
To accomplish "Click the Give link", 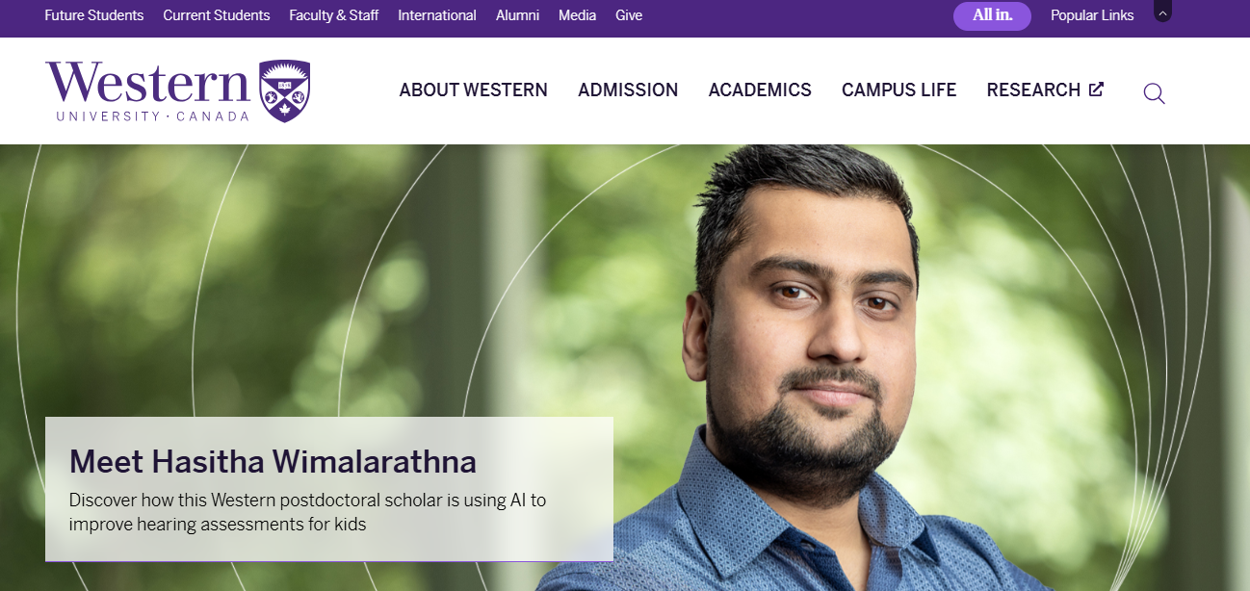I will 629,15.
